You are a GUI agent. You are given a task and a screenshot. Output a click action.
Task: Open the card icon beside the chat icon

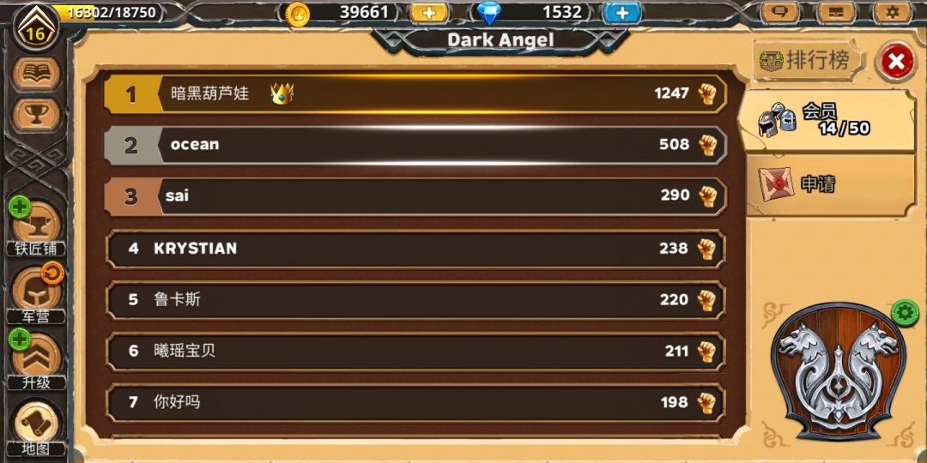pos(837,12)
